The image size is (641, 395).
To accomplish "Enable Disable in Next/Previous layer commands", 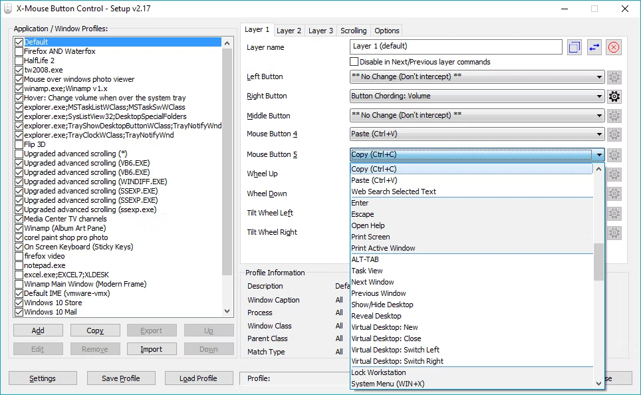I will (x=354, y=62).
